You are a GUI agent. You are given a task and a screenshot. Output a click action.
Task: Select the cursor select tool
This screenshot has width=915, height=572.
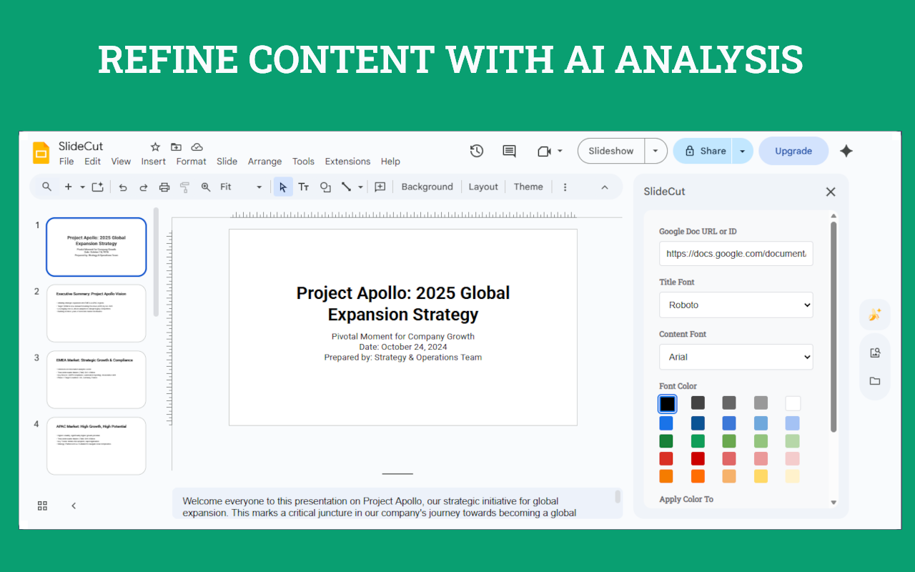point(283,187)
